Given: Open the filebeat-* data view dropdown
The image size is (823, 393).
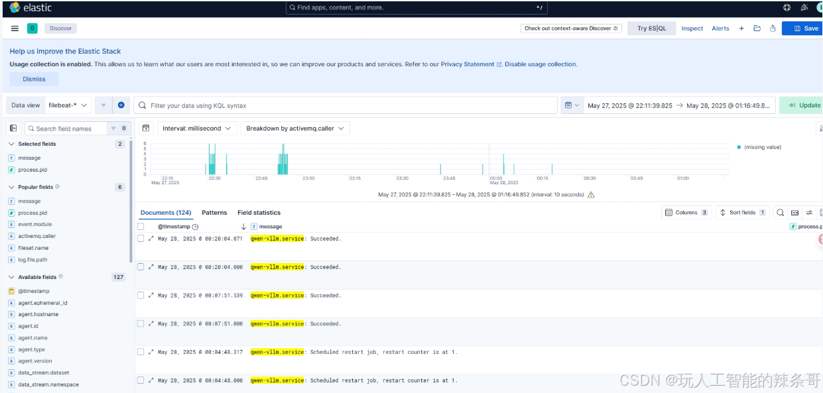Looking at the screenshot, I should pyautogui.click(x=68, y=105).
